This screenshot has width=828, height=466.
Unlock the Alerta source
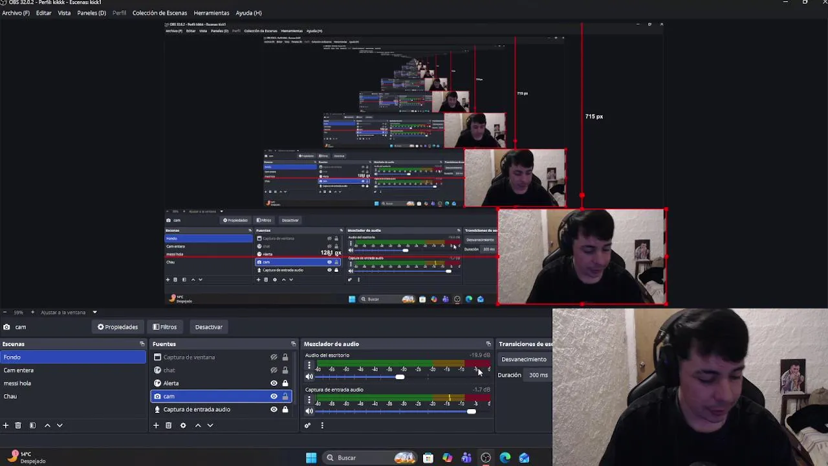coord(285,383)
